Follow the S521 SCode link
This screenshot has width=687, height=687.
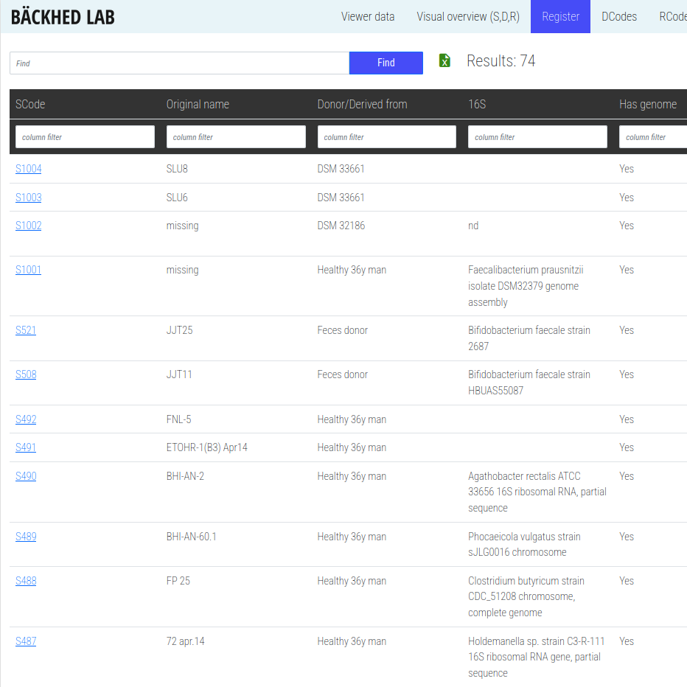tap(26, 330)
